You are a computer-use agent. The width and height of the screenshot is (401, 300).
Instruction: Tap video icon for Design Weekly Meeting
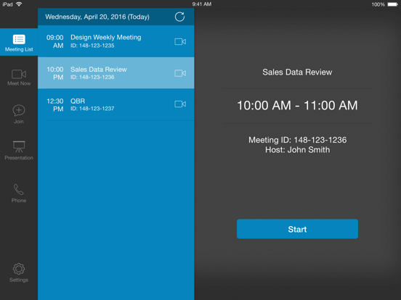pyautogui.click(x=180, y=41)
